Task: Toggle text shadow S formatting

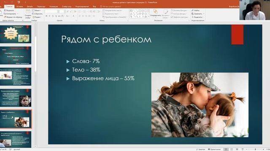Action: (56, 16)
